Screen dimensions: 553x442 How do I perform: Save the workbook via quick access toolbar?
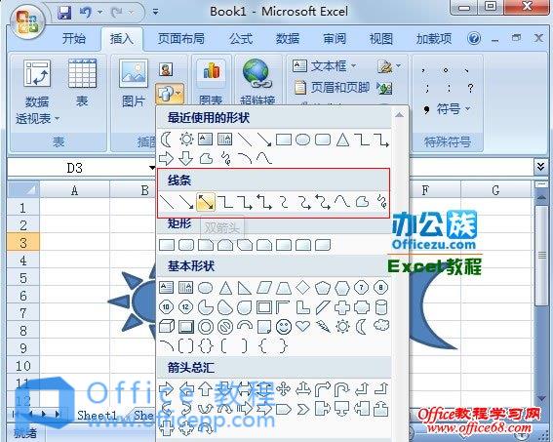[65, 13]
